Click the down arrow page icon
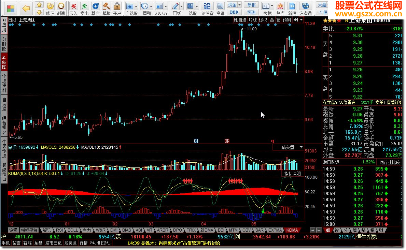 (x=39, y=12)
